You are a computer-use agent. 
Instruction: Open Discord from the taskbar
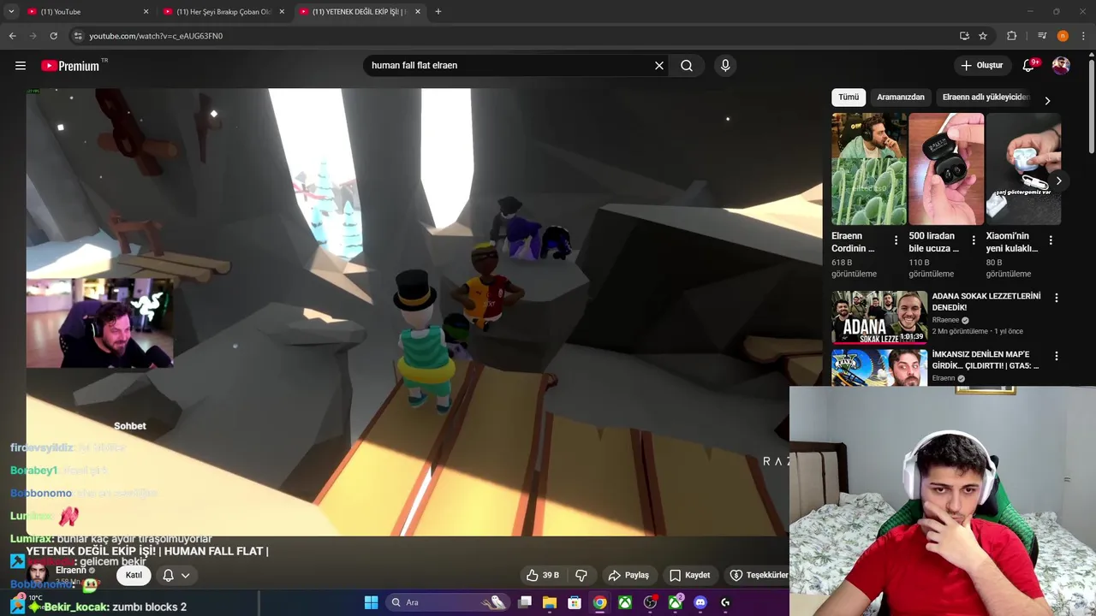(700, 602)
